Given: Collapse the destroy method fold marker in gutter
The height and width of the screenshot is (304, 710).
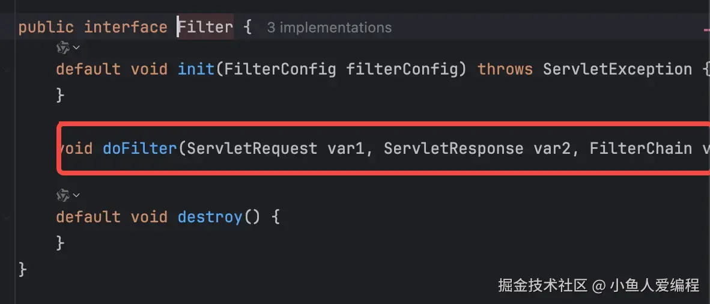Looking at the screenshot, I should 6,217.
